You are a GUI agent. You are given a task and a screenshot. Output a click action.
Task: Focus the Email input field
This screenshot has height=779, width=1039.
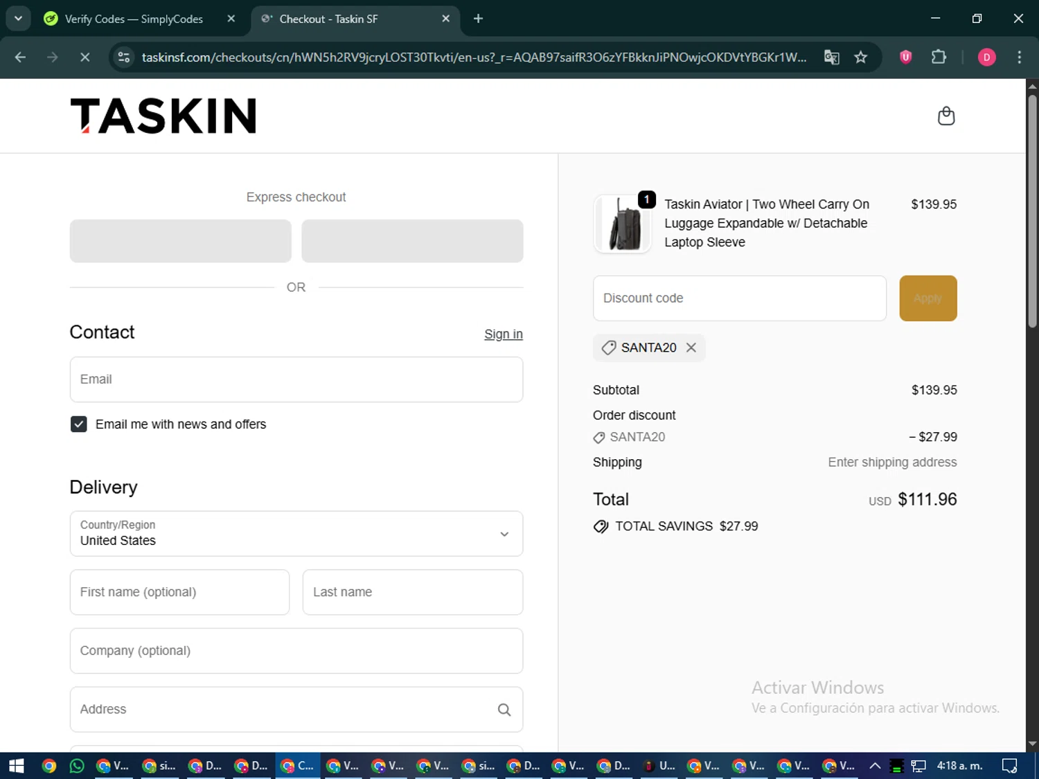coord(296,379)
